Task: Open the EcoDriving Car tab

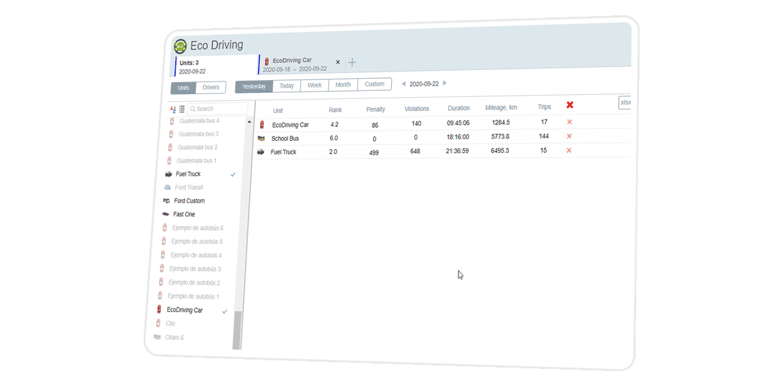Action: (x=295, y=64)
